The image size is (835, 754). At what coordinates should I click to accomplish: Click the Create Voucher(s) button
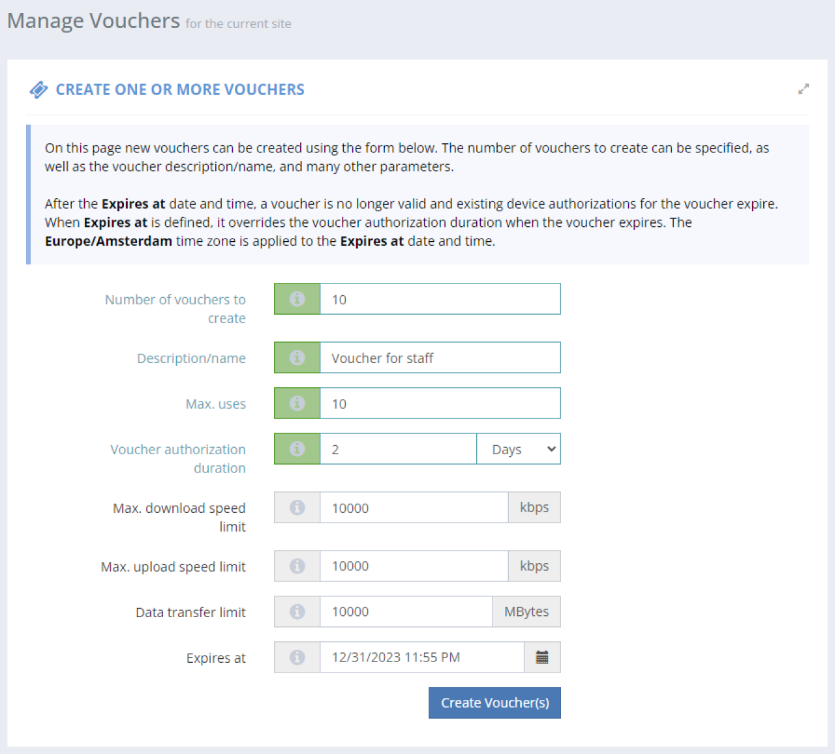494,703
